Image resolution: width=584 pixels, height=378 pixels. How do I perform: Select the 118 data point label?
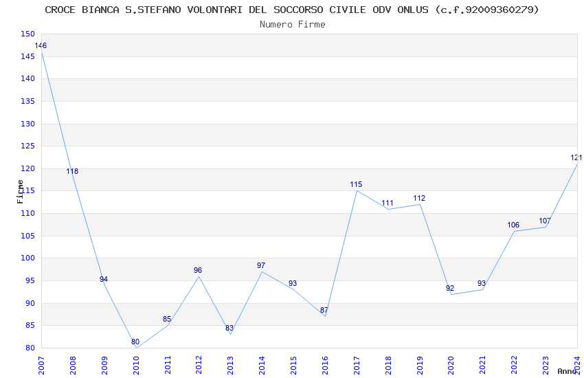72,171
